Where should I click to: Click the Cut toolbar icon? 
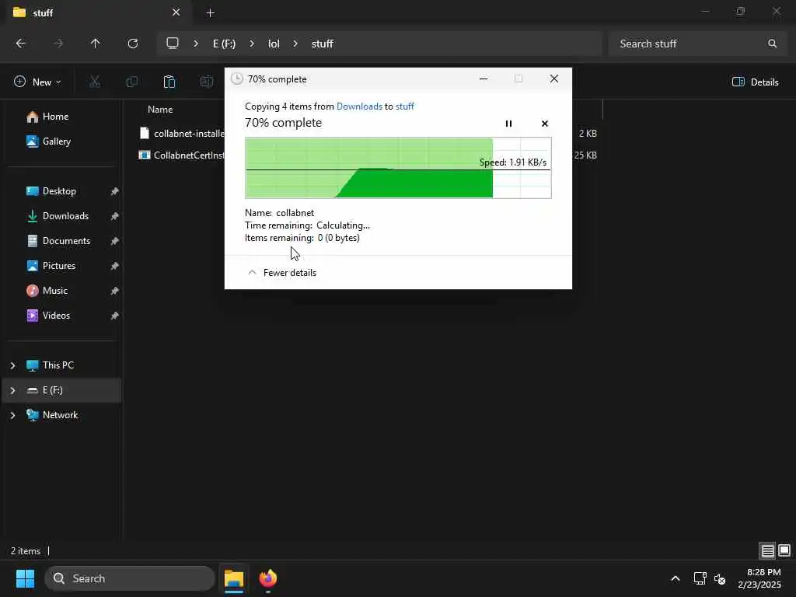[94, 82]
